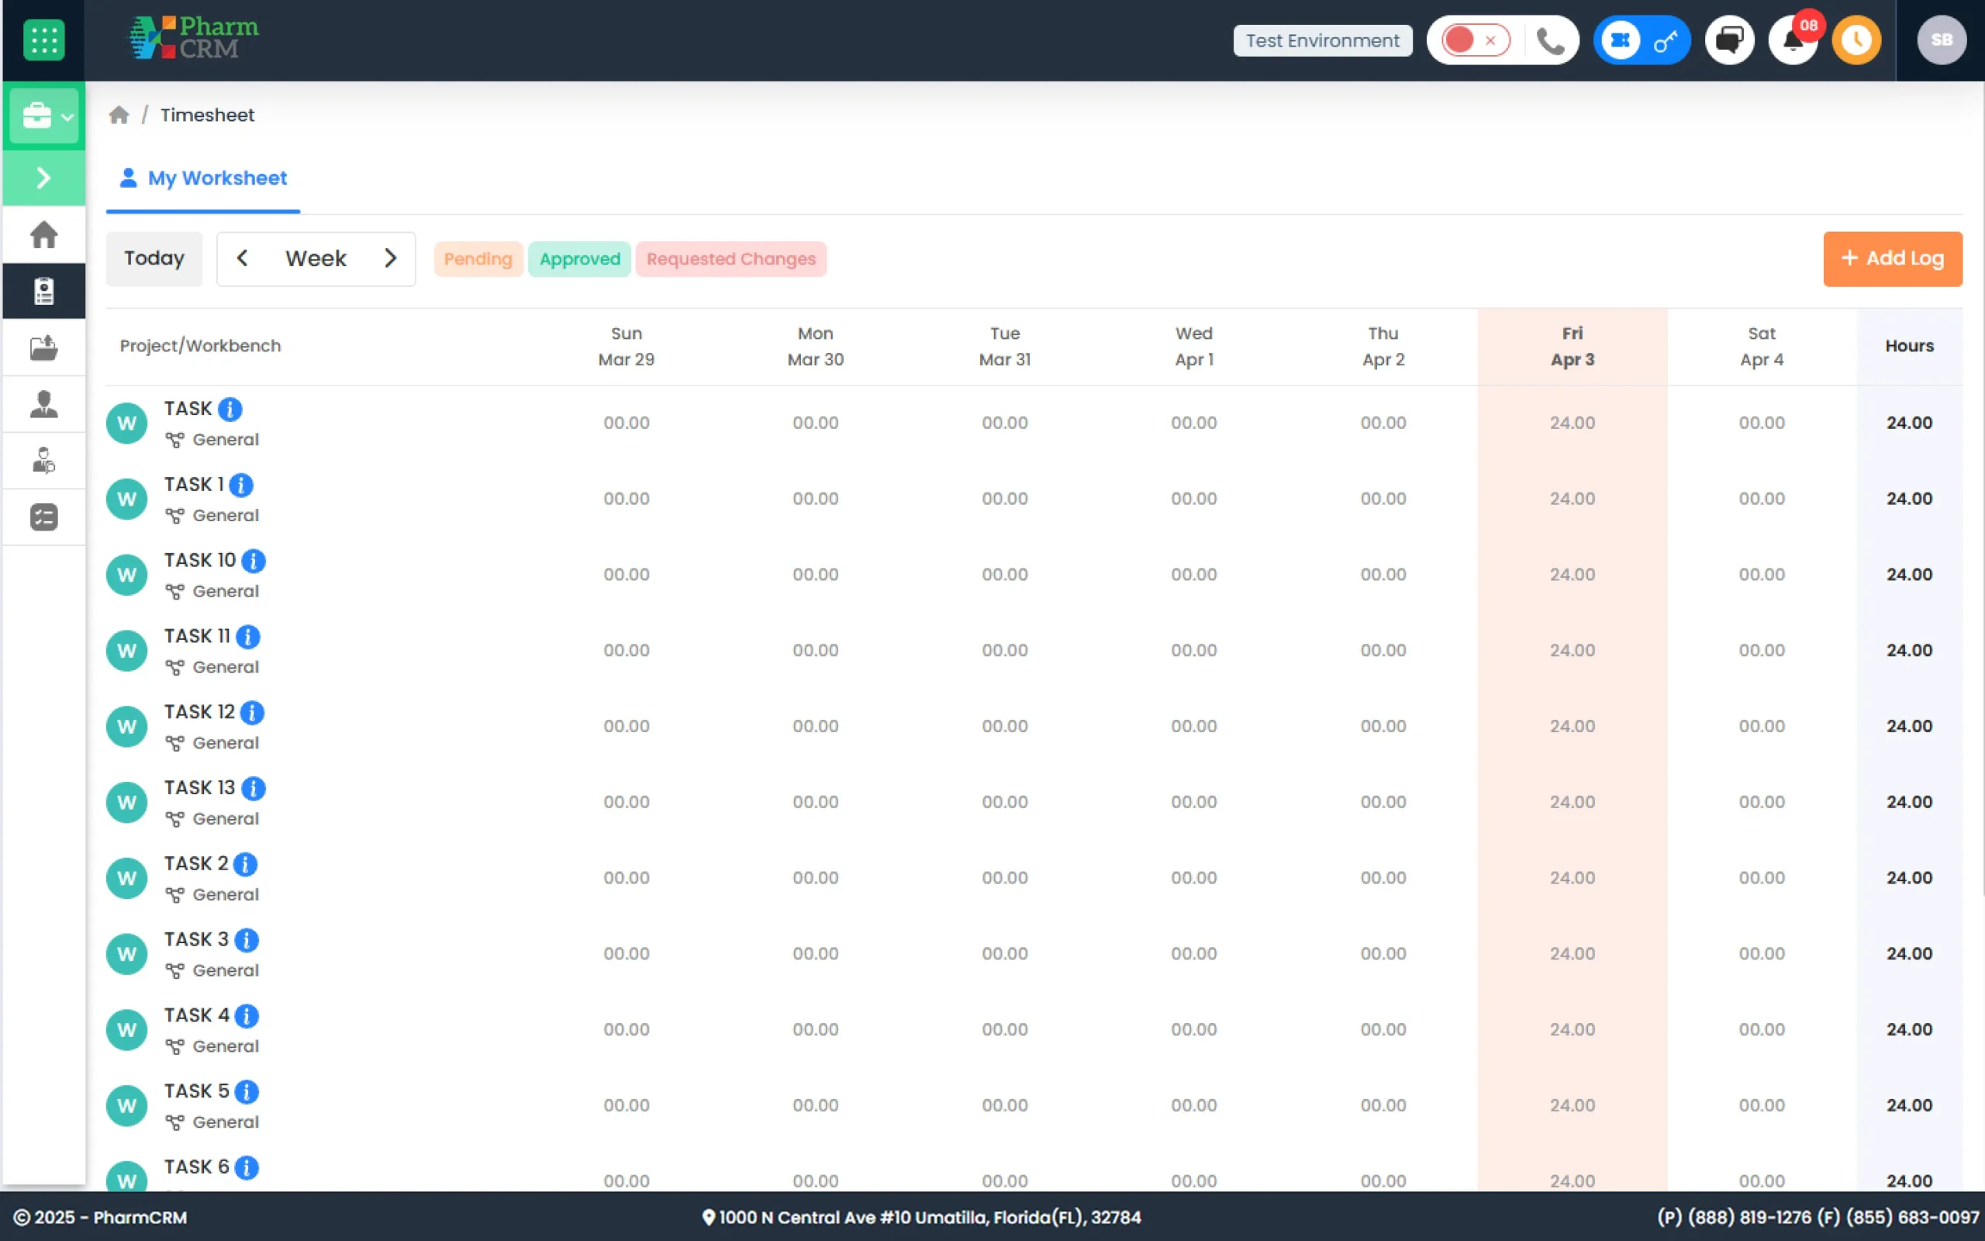Screen dimensions: 1985x1241
Task: Click the Timesheet breadcrumb text
Action: [207, 115]
